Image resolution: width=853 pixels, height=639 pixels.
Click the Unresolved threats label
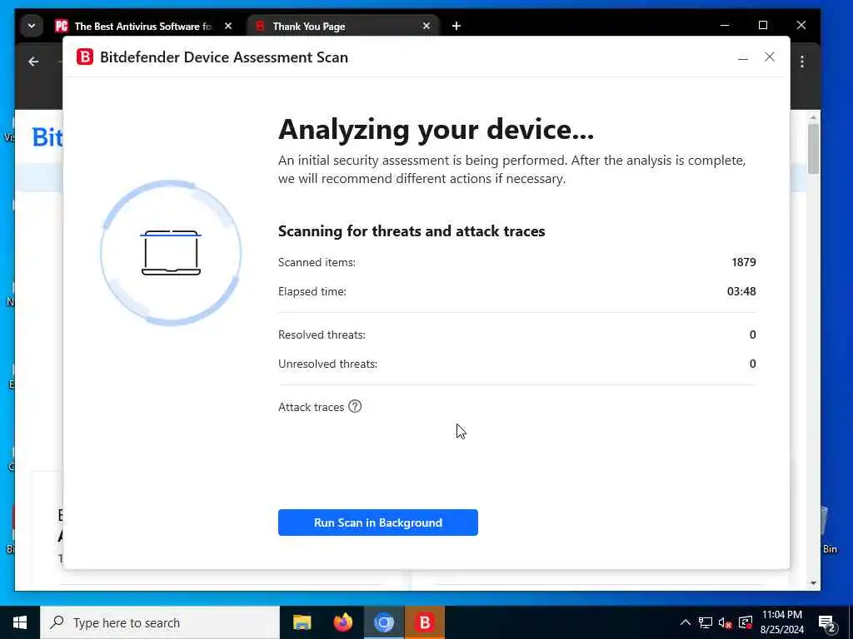pos(327,364)
